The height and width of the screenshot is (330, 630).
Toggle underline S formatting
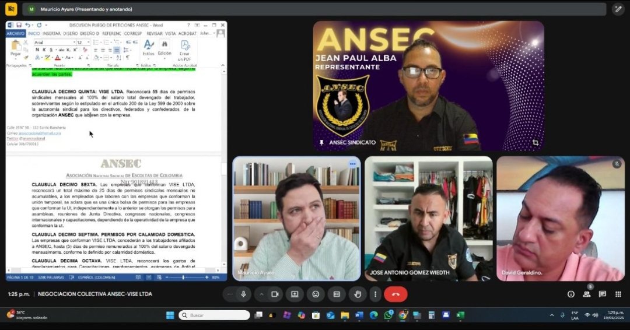(51, 50)
